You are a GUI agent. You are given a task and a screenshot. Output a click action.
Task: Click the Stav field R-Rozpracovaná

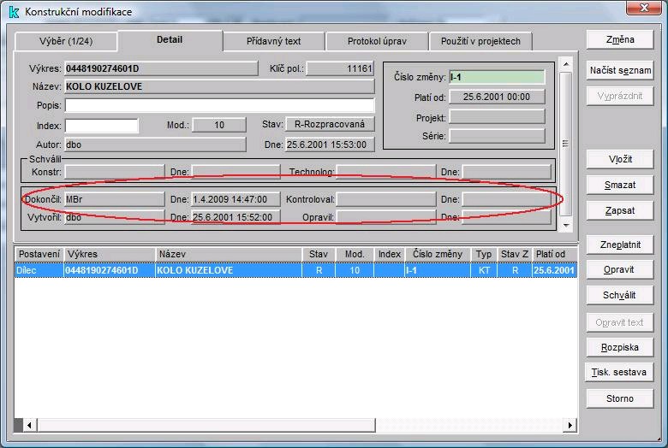(330, 124)
